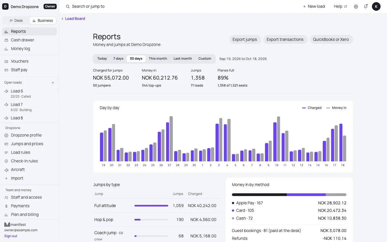Image resolution: width=387 pixels, height=242 pixels.
Task: Click the Check-in rules shield icon
Action: coord(6,161)
